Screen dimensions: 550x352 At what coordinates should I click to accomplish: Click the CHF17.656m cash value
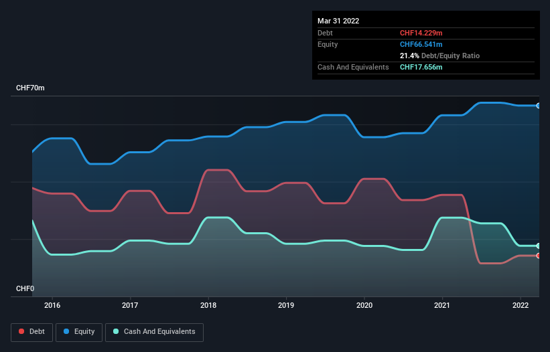click(x=421, y=67)
